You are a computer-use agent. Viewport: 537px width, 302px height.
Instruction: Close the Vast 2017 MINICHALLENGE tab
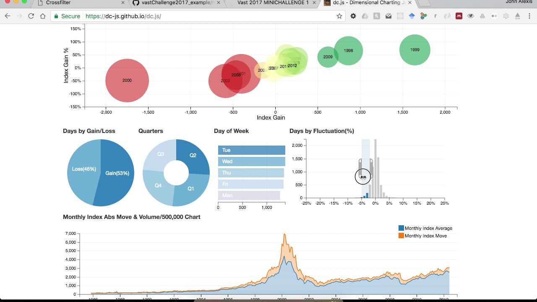pyautogui.click(x=314, y=3)
